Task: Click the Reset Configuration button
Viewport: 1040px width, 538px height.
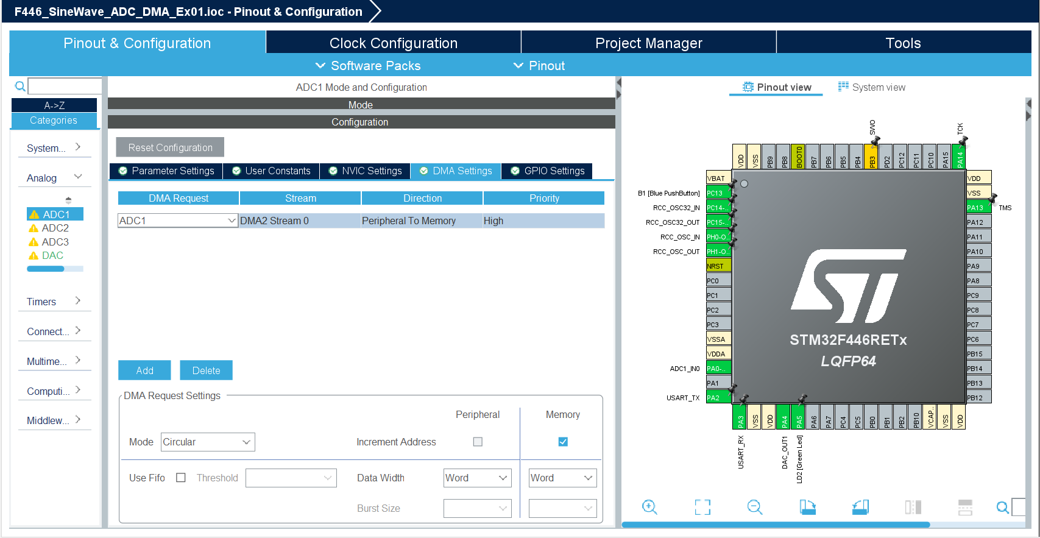Action: (x=170, y=147)
